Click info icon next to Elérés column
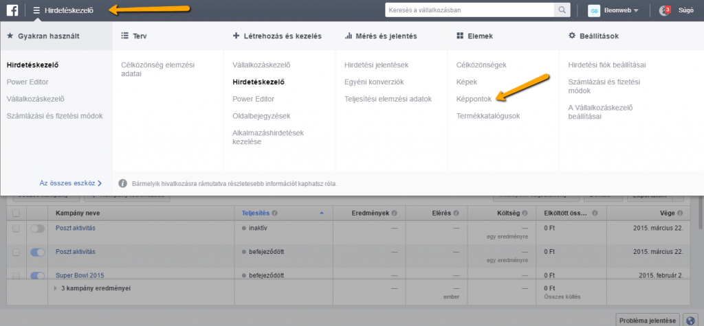This screenshot has height=326, width=704. coord(456,213)
